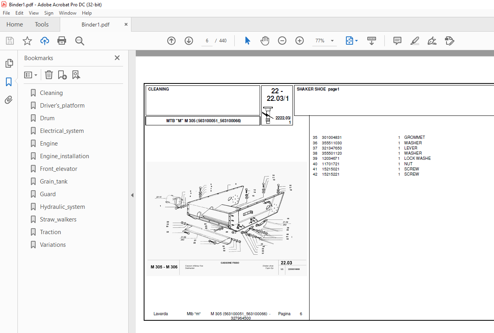The width and height of the screenshot is (494, 333).
Task: Open the File menu
Action: click(6, 13)
